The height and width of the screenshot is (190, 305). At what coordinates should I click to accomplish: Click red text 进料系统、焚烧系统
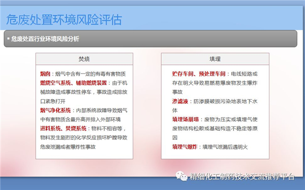point(64,128)
